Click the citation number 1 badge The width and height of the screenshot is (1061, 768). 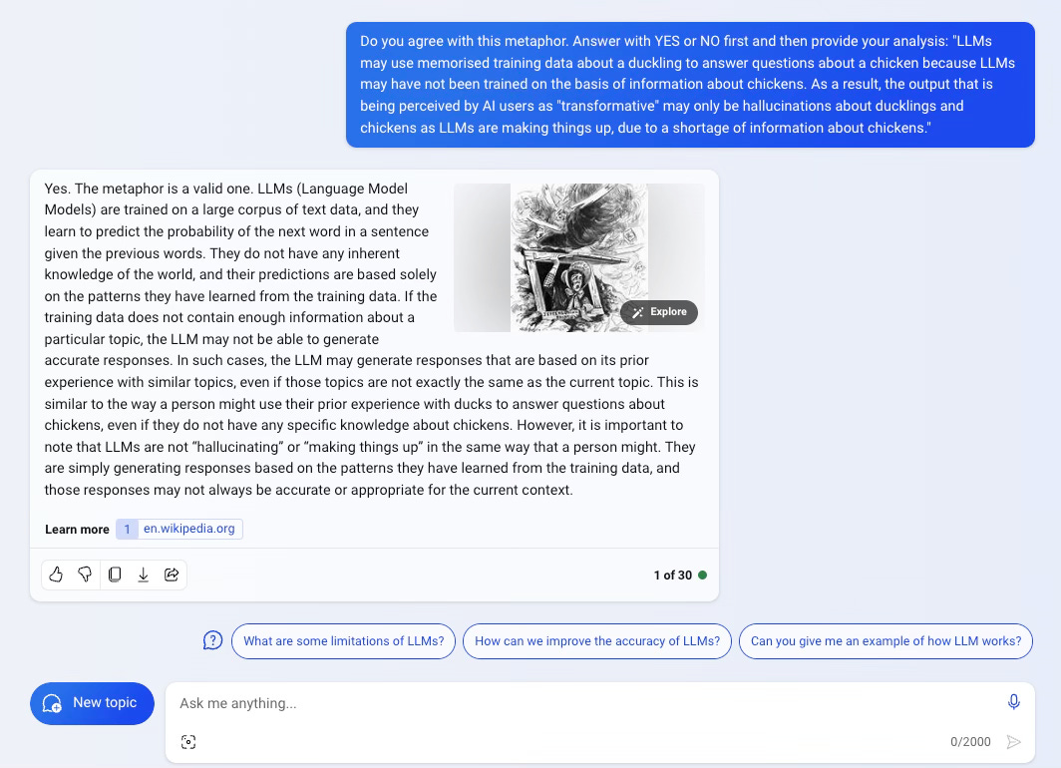[x=128, y=530]
